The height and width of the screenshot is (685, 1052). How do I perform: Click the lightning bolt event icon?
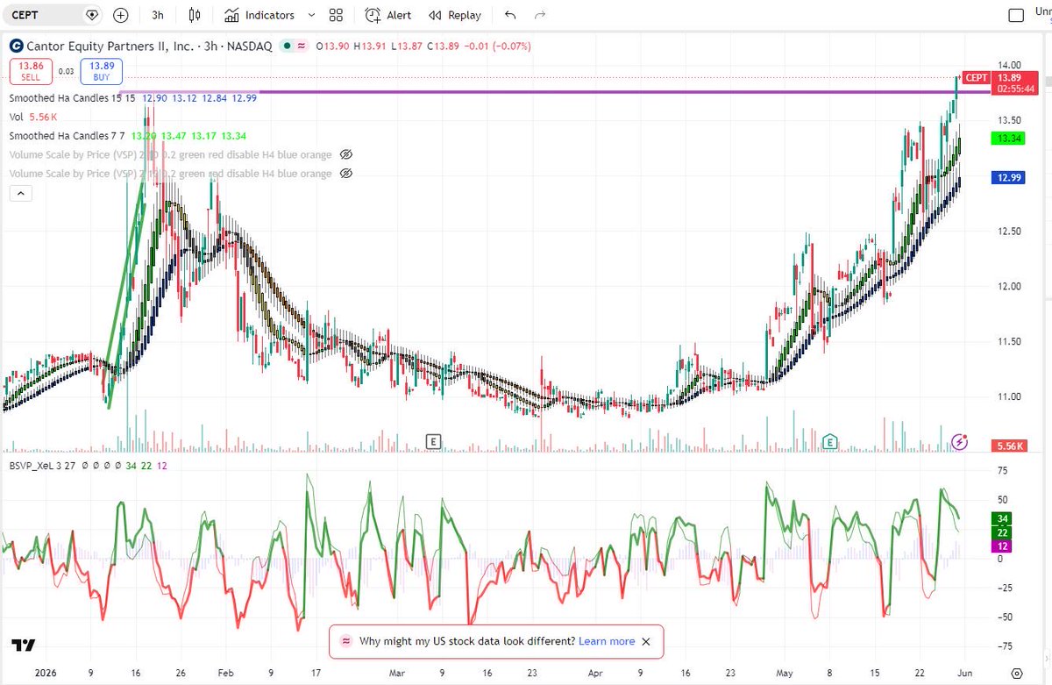959,441
